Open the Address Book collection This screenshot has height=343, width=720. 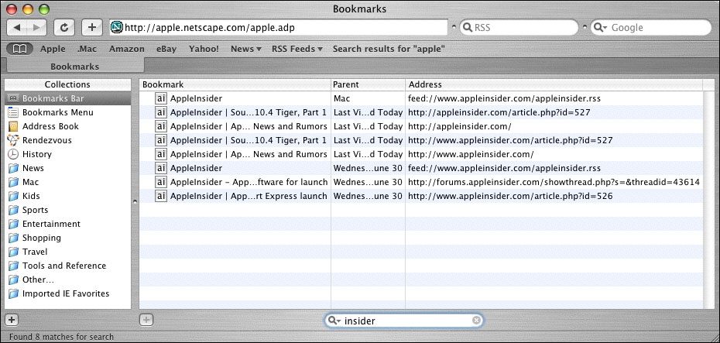pos(50,126)
